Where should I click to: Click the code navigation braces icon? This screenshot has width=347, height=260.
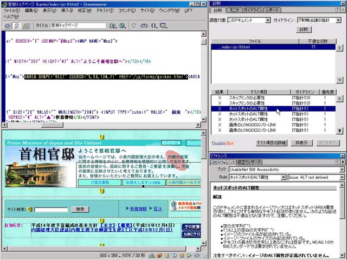tap(156, 25)
